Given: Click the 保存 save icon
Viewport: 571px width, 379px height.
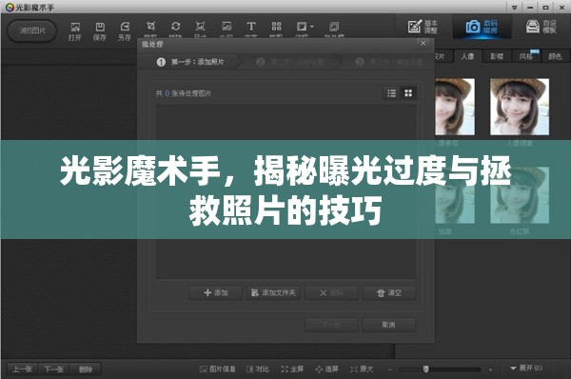Looking at the screenshot, I should coord(100,31).
